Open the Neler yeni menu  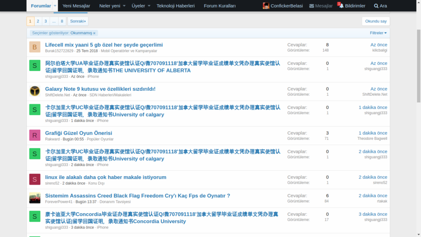click(110, 6)
